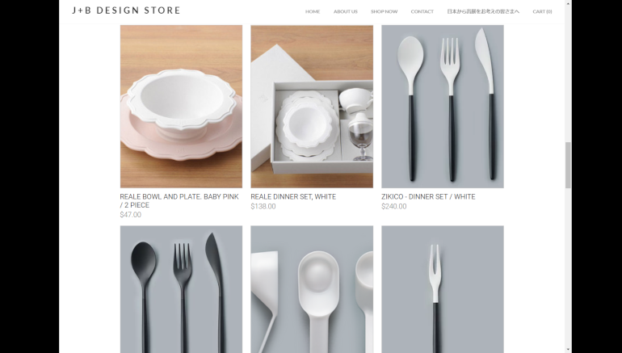Viewport: 622px width, 353px height.
Task: Click the REALE BOWL AND PLATE. BABY PINK title
Action: click(x=179, y=200)
